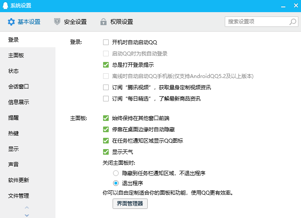301x218 pixels.
Task: Click the 关闭主面板时: label
Action: pos(119,163)
